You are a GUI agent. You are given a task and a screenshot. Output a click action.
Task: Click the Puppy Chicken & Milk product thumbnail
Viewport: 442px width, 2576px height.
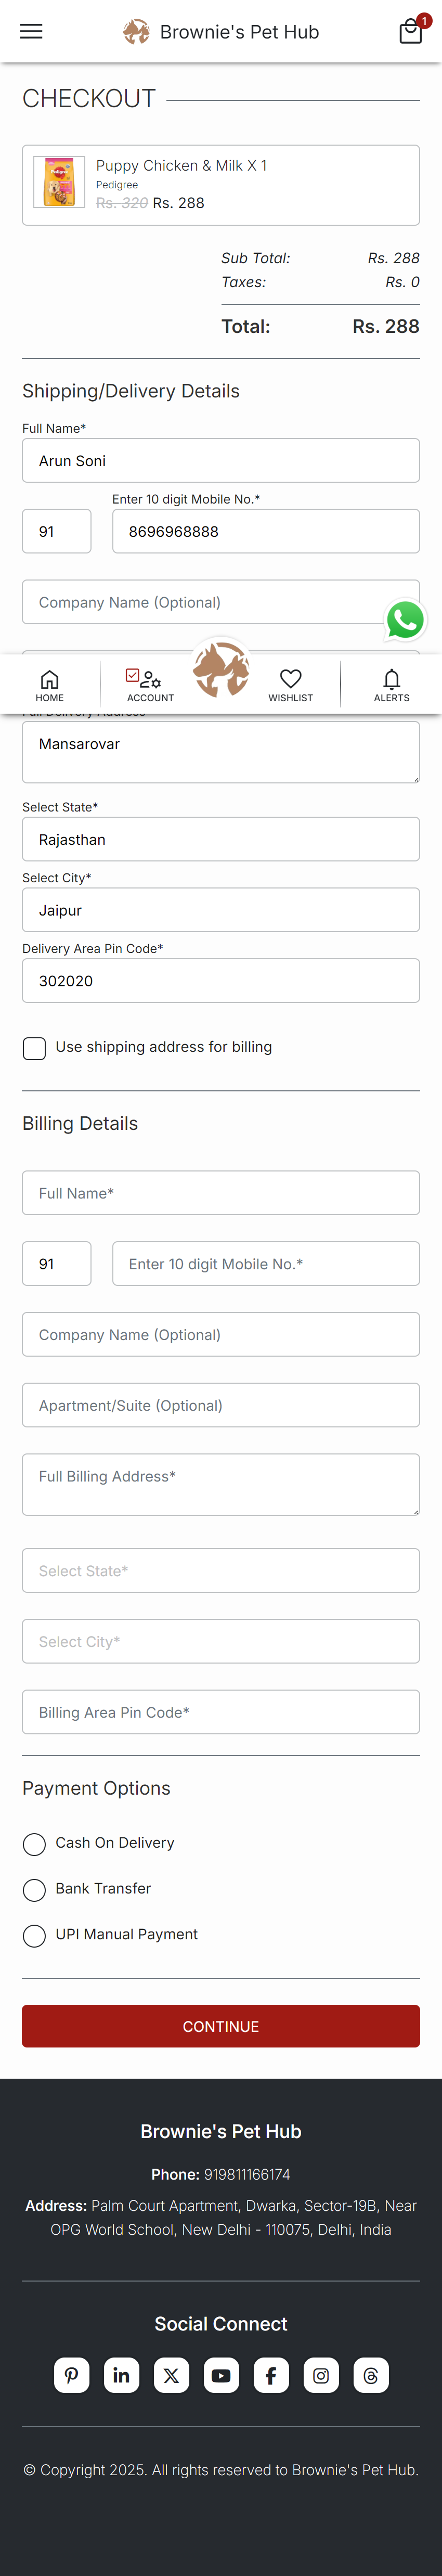tap(59, 182)
